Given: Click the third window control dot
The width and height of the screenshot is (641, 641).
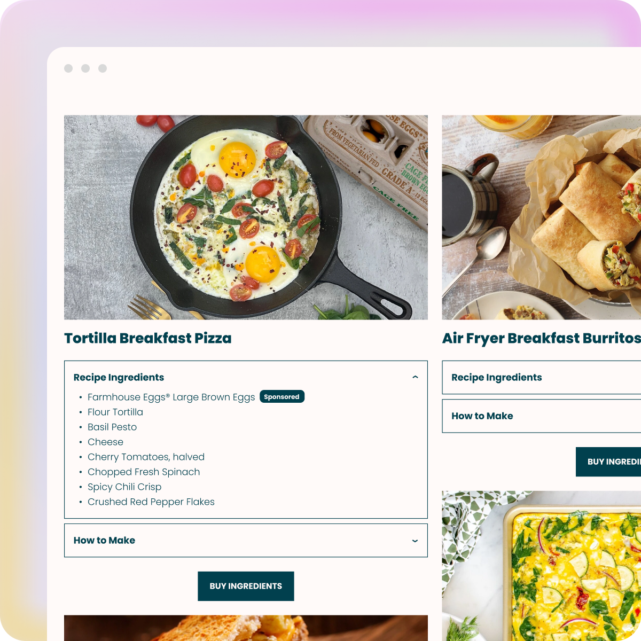Looking at the screenshot, I should coord(103,68).
